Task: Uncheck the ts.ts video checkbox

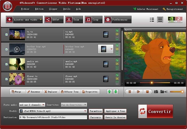Action: 6,34
